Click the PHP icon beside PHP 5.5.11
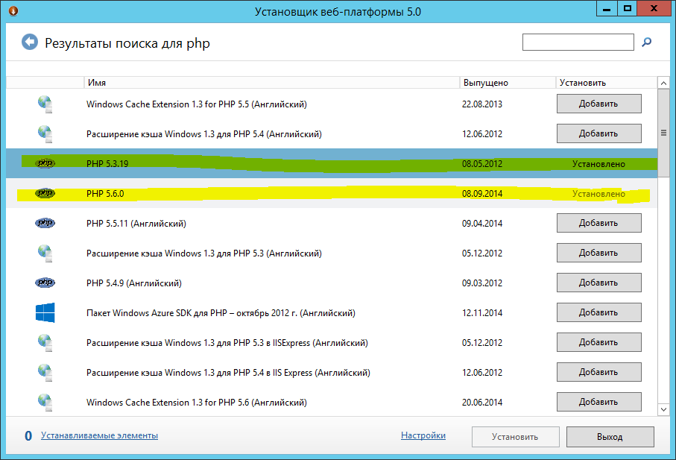This screenshot has width=676, height=460. point(45,223)
